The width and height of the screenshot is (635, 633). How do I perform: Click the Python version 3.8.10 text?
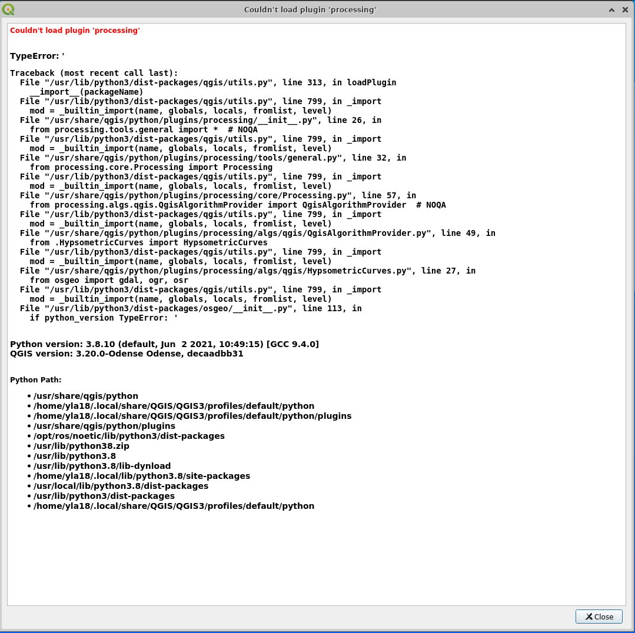click(x=165, y=344)
